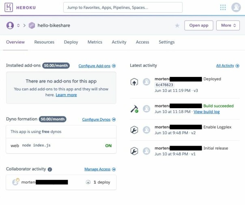Click the Configure Dynos link
Screen dimensions: 245x205
point(96,120)
